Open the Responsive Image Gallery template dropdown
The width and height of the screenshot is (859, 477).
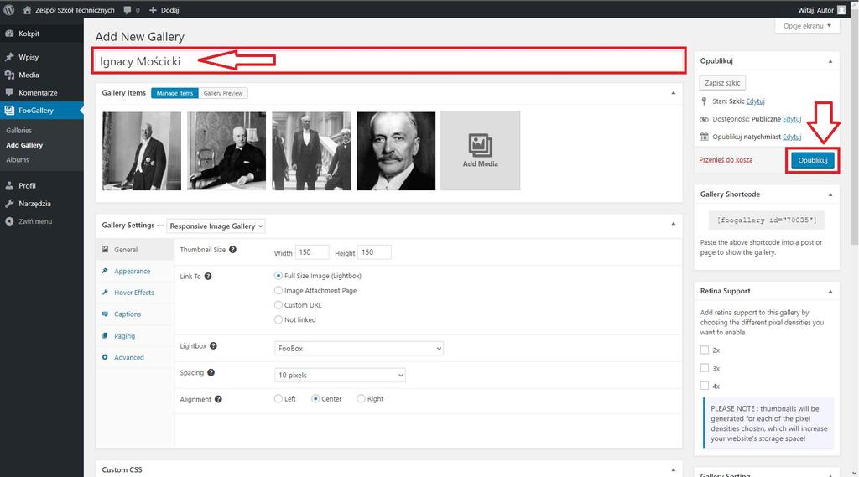point(216,226)
